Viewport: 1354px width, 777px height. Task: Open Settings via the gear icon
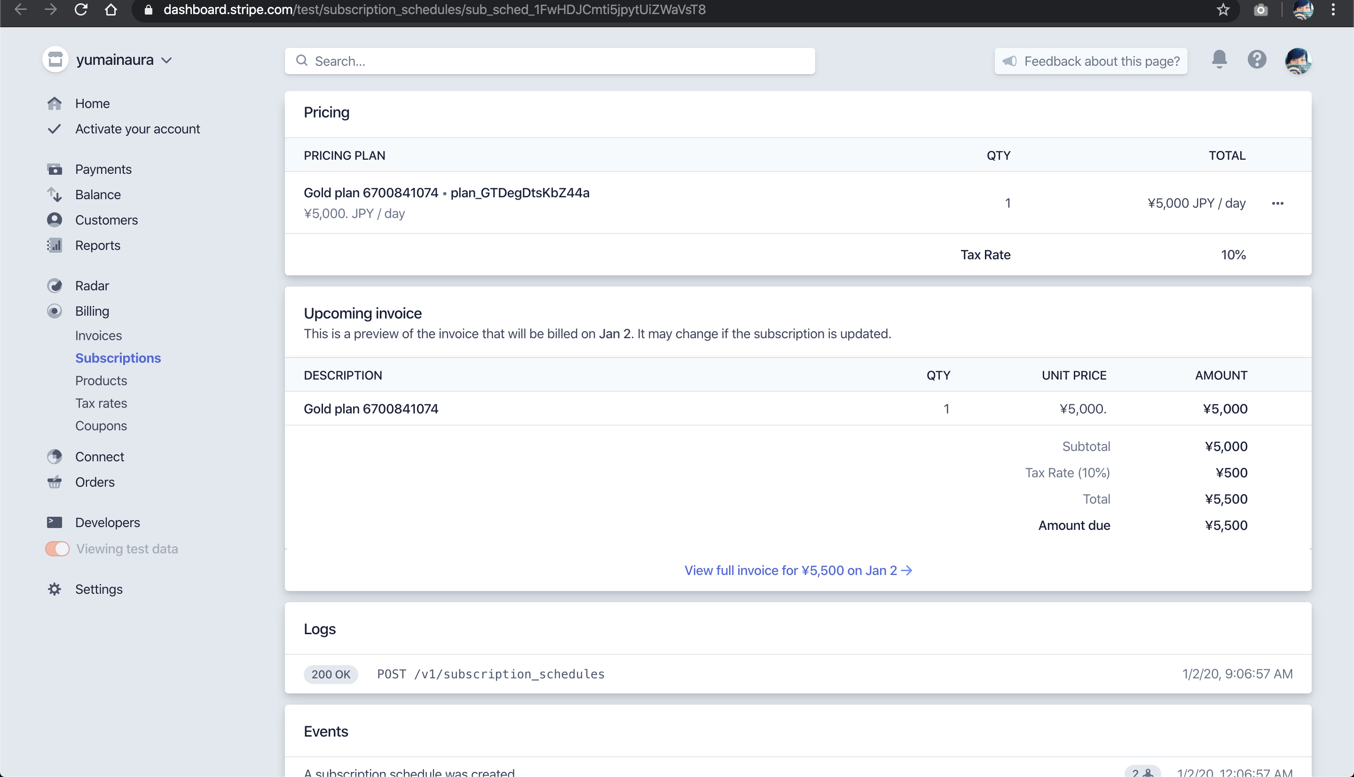pyautogui.click(x=55, y=589)
